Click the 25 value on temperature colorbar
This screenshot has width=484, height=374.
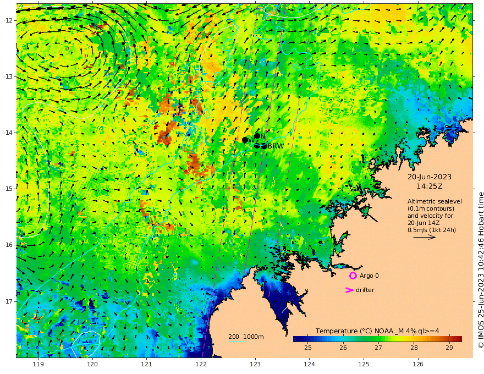[308, 348]
